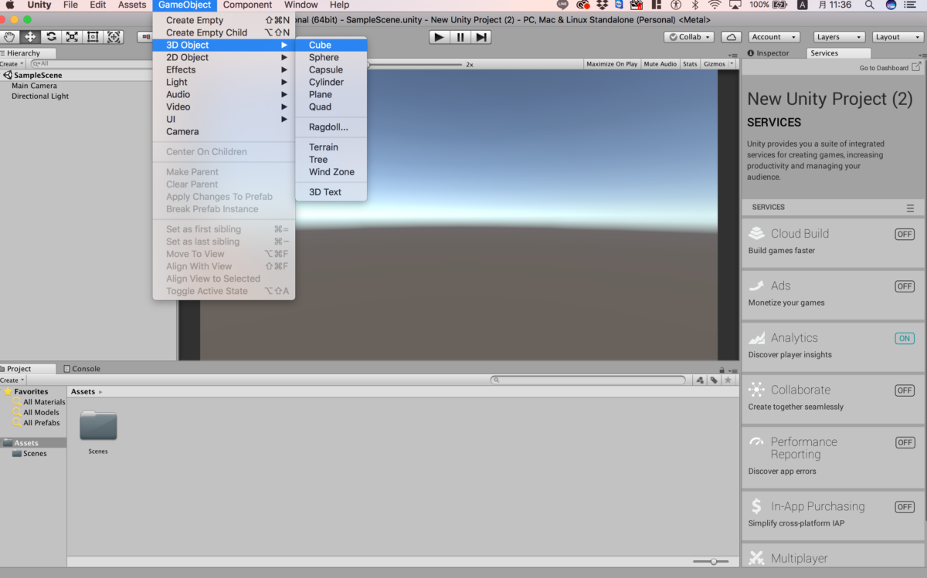Select Directional Light in Hierarchy
Screen dimensions: 927x578
tap(40, 96)
